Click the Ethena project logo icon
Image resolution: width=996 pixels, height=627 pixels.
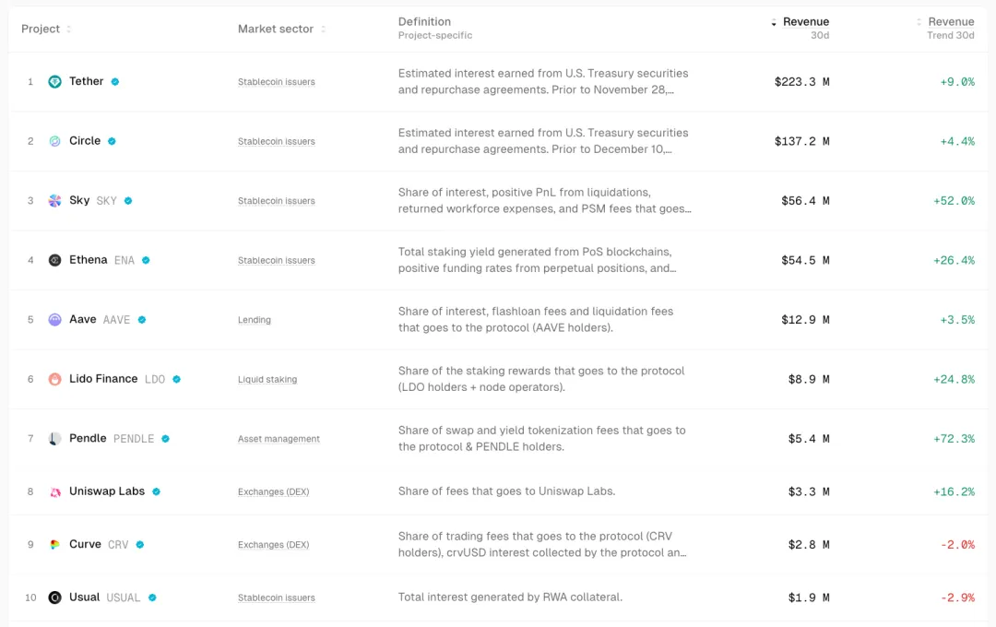pyautogui.click(x=55, y=260)
